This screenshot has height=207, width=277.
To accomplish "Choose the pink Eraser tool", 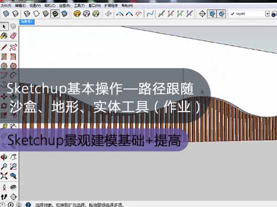I will pyautogui.click(x=13, y=36).
